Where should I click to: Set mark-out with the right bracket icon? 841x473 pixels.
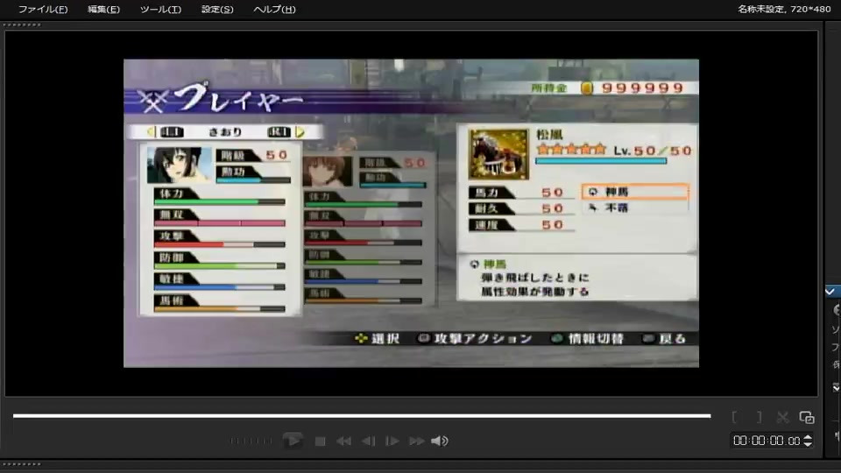(759, 417)
